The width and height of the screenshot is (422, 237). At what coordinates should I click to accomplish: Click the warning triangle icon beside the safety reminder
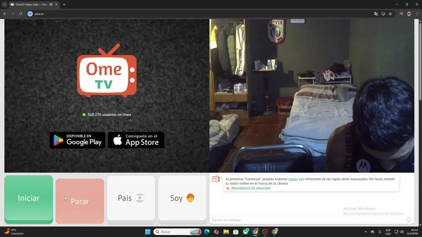pyautogui.click(x=228, y=188)
